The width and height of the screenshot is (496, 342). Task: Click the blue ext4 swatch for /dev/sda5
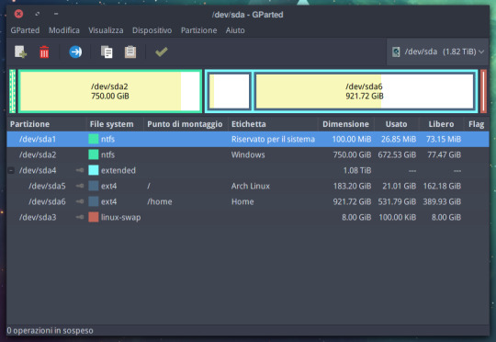point(94,186)
